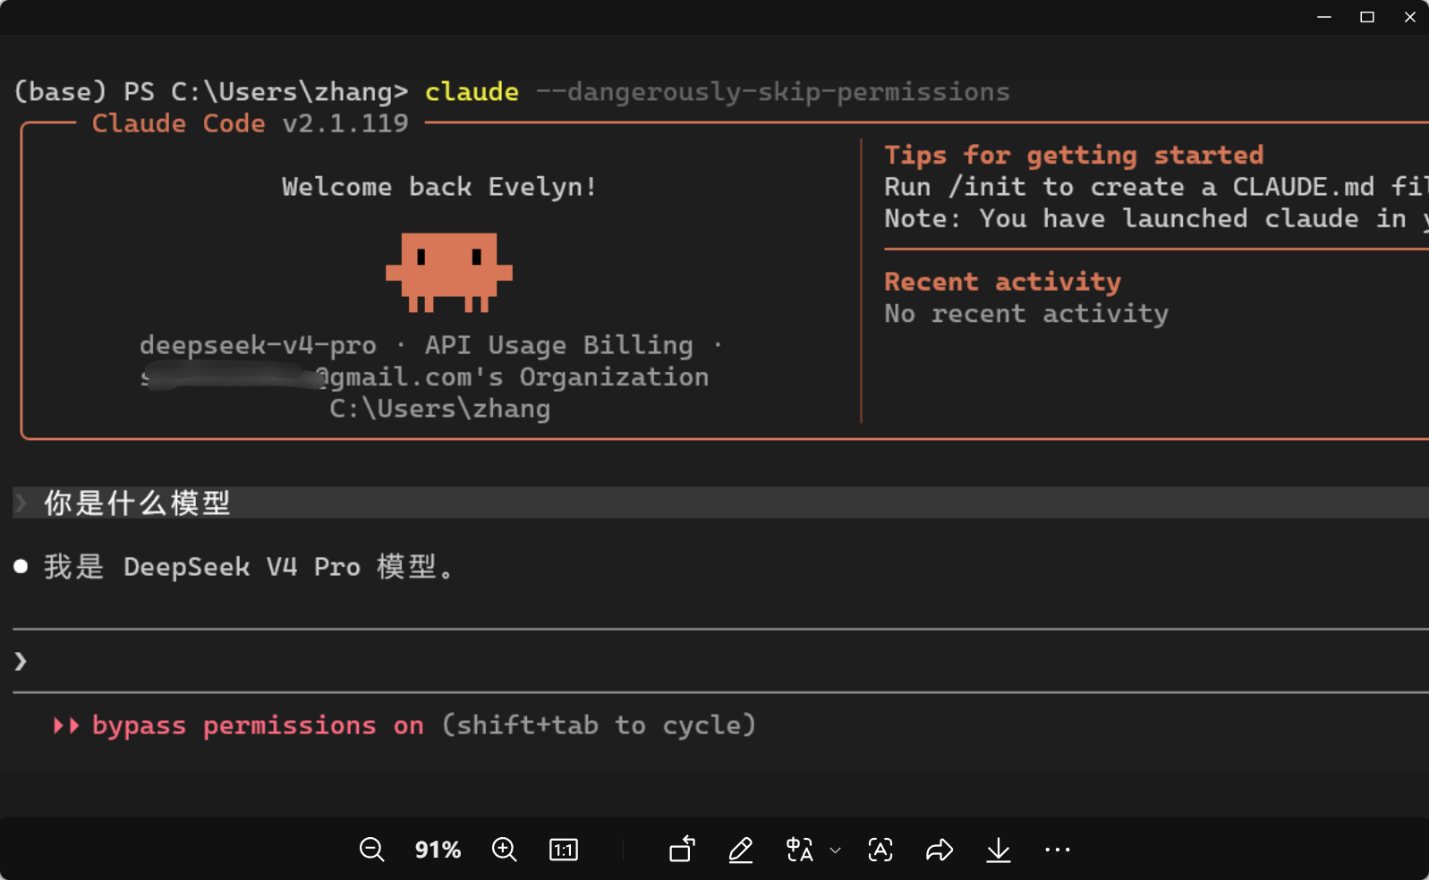
Task: Click the zoom in magnifier icon
Action: pos(505,850)
